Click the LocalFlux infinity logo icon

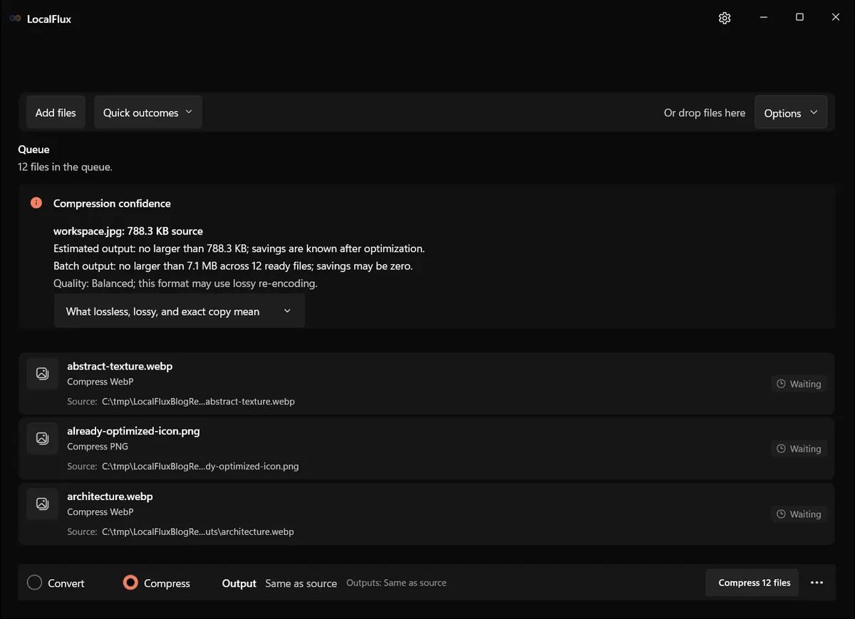tap(15, 19)
